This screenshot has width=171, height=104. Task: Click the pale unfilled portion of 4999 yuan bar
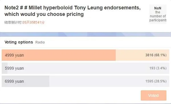142,55
